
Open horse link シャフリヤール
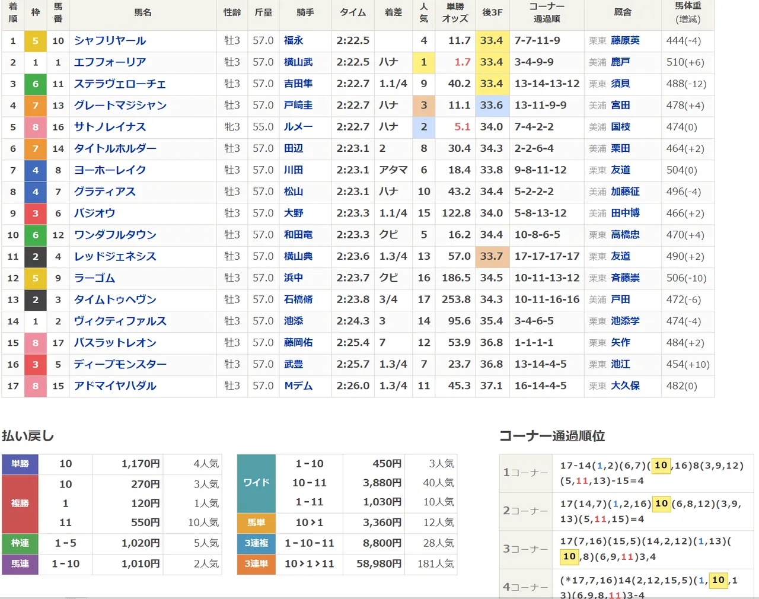point(110,40)
